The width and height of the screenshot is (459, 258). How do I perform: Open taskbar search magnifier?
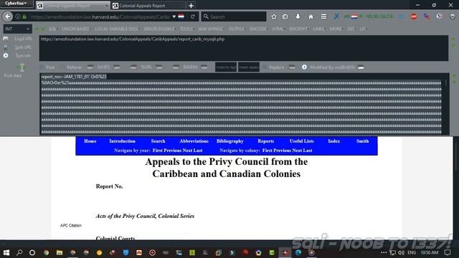click(x=19, y=252)
